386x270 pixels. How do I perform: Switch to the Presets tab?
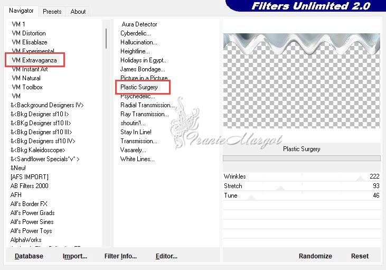coord(52,11)
